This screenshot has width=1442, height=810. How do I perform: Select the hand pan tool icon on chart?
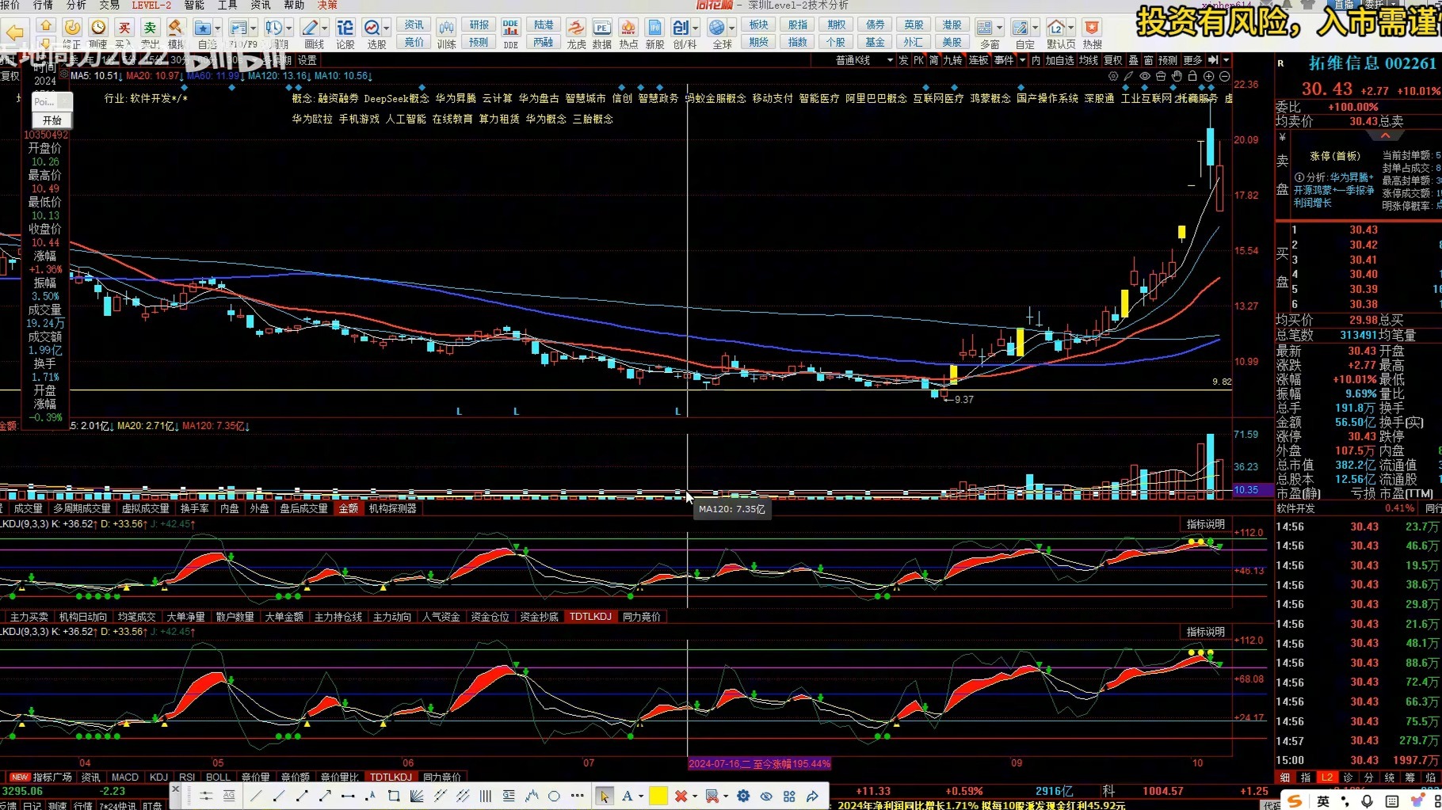pyautogui.click(x=1177, y=77)
